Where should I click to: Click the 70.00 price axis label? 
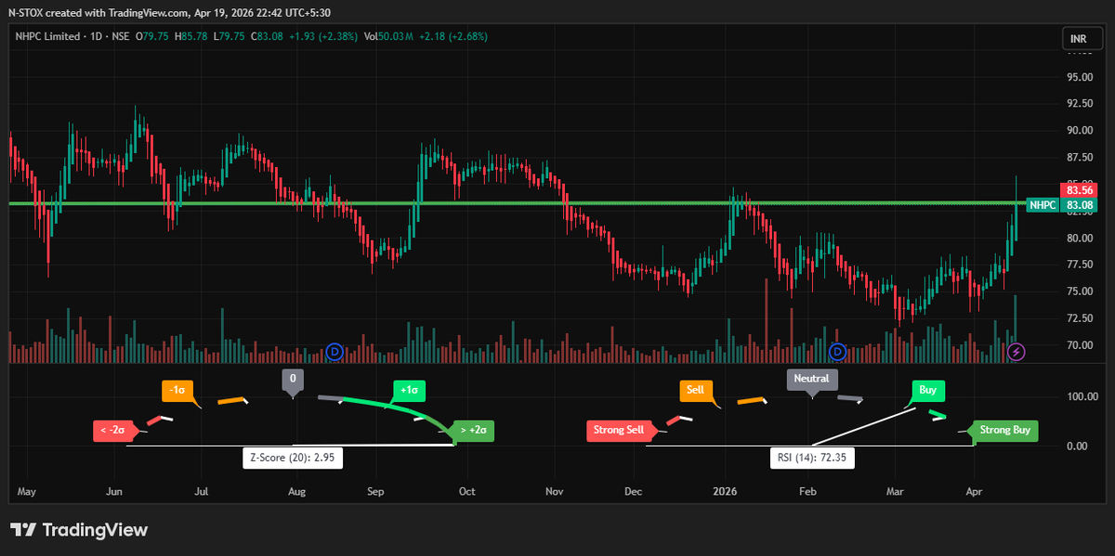point(1078,345)
